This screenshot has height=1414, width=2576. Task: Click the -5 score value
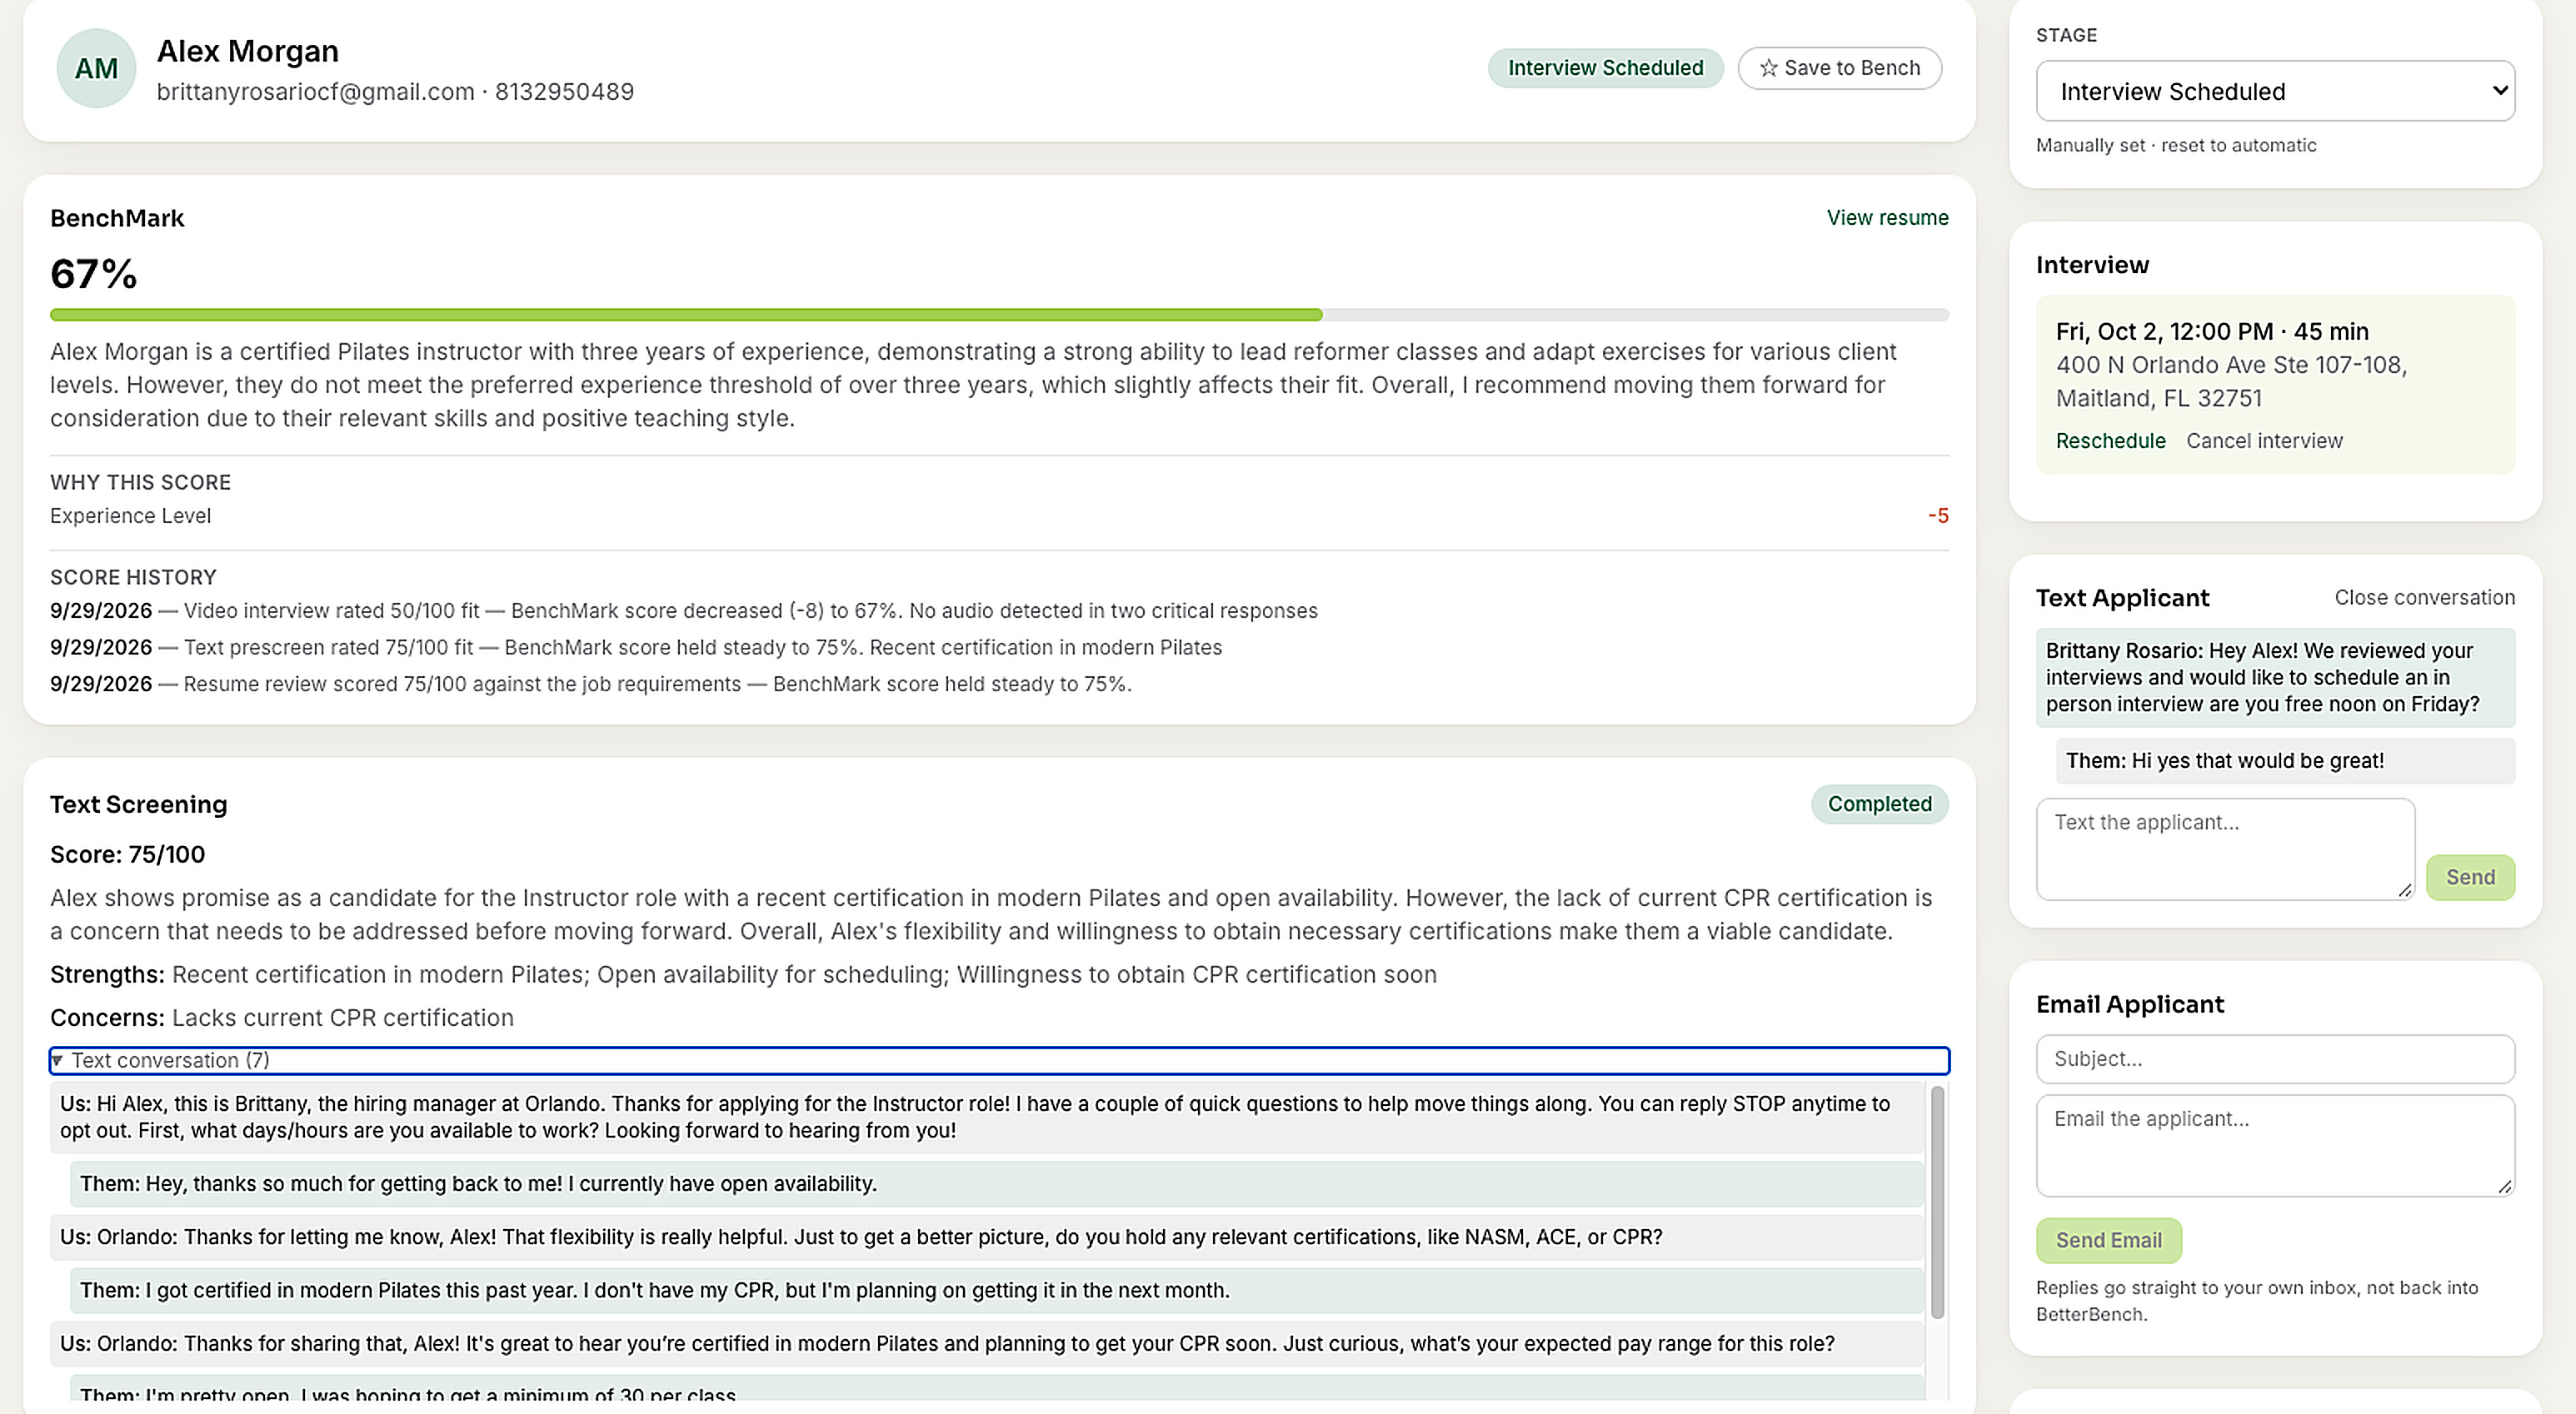coord(1938,515)
